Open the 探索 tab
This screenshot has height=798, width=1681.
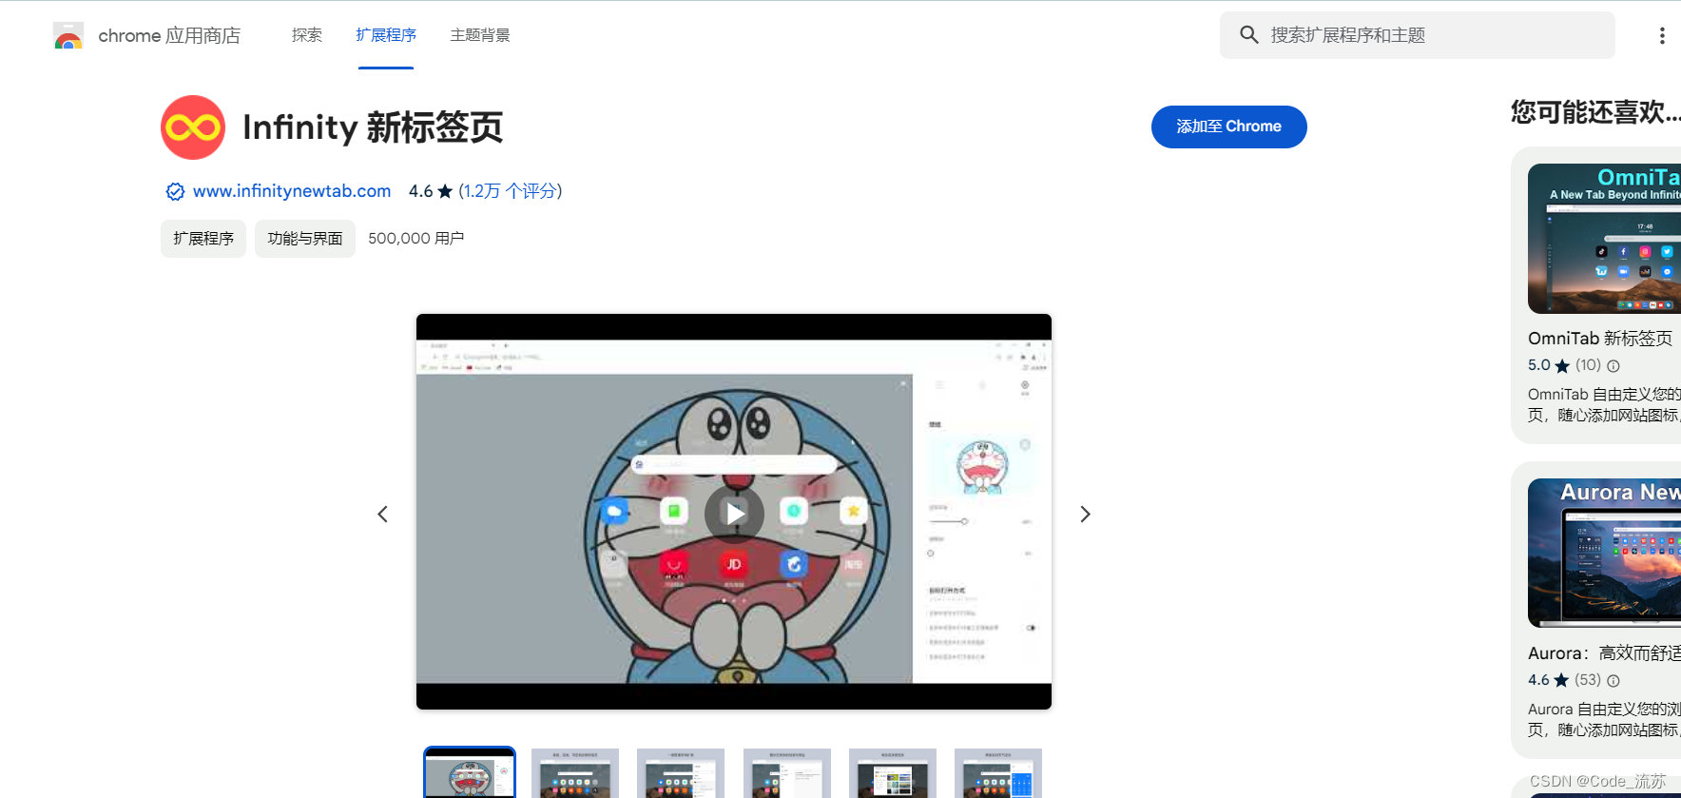coord(307,35)
